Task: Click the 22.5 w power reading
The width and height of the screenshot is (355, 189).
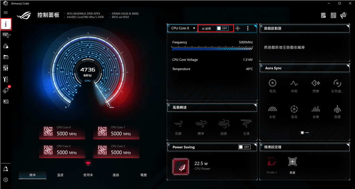Action: point(201,163)
